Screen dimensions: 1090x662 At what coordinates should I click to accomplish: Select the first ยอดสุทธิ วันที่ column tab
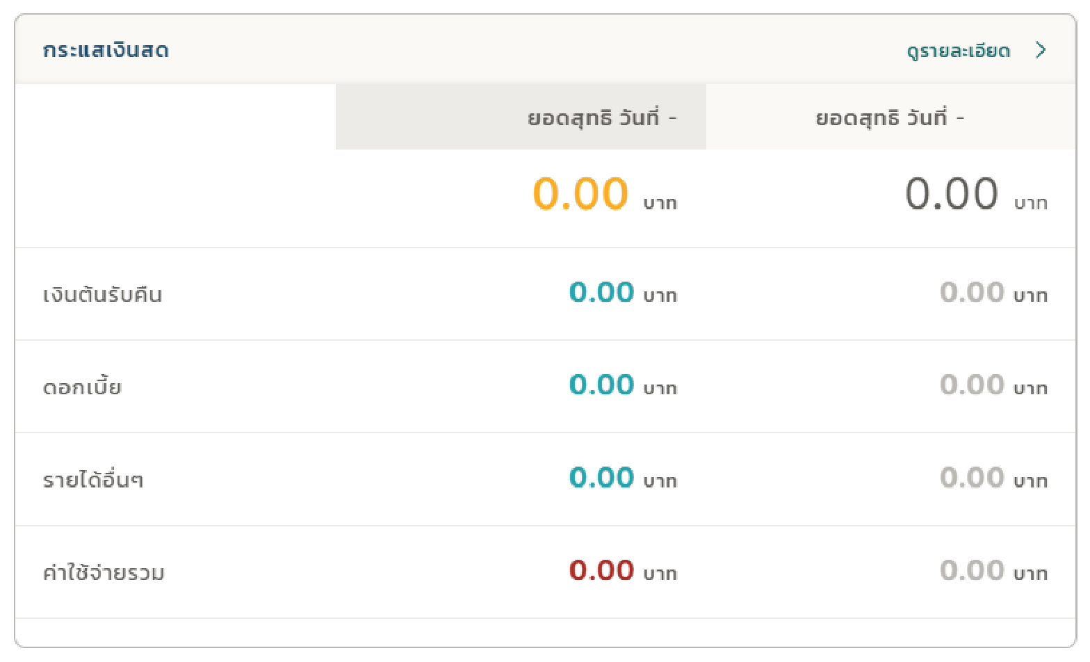[x=521, y=117]
